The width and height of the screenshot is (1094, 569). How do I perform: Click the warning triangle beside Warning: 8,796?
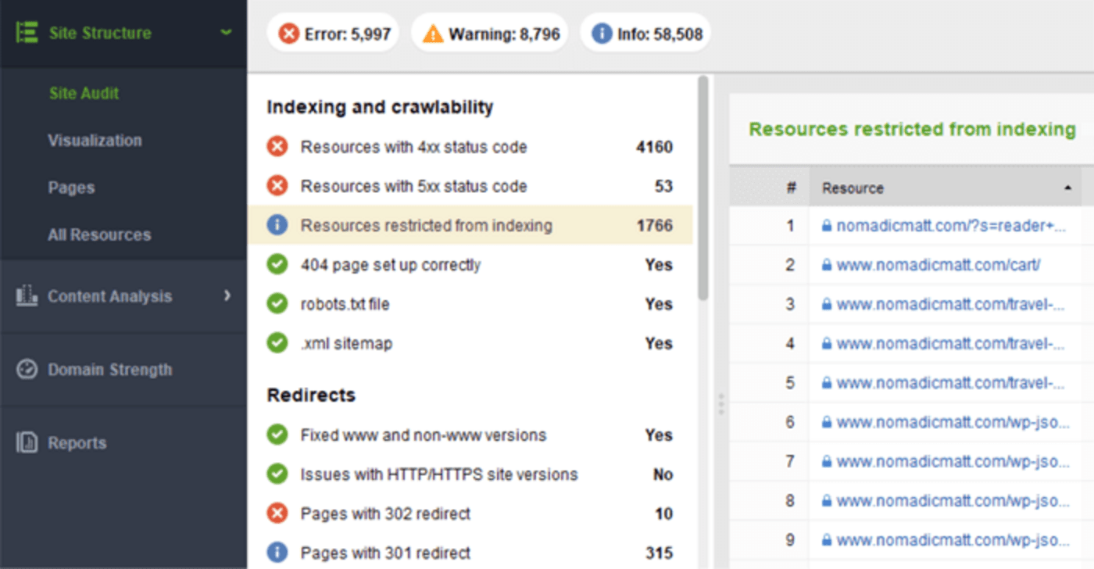pyautogui.click(x=432, y=33)
